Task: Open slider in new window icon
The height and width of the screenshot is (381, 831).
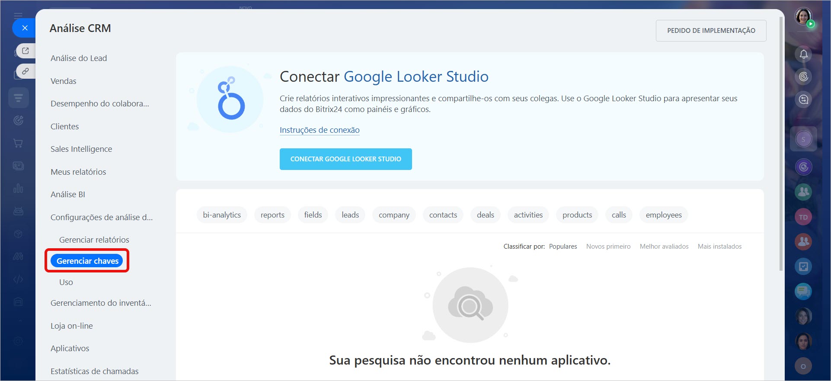Action: coord(26,51)
